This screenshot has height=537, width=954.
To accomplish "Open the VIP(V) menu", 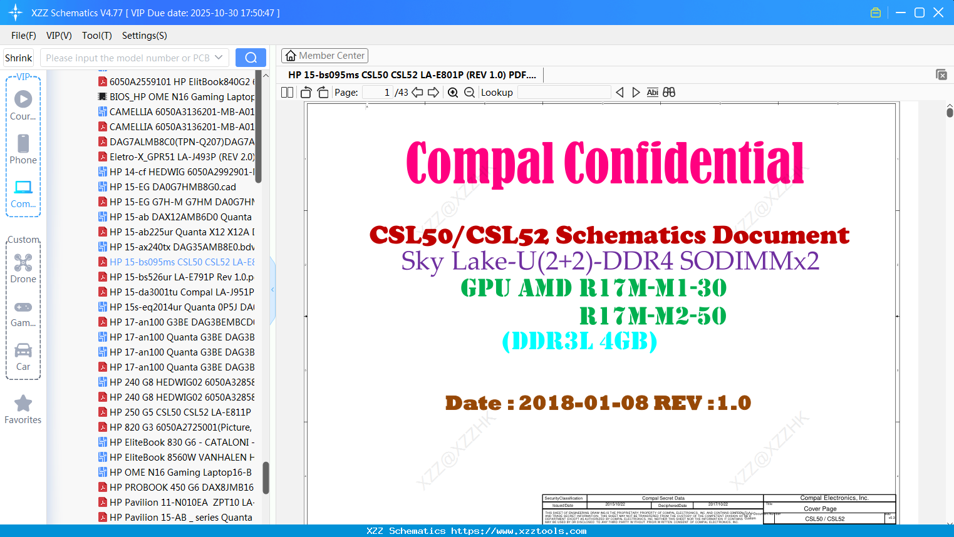I will [x=59, y=36].
